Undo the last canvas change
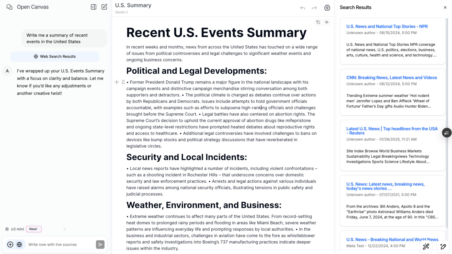This screenshot has width=452, height=254. coord(303,8)
